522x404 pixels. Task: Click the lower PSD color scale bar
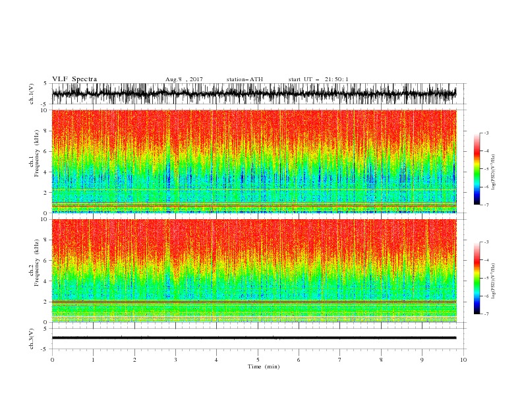[x=477, y=278]
